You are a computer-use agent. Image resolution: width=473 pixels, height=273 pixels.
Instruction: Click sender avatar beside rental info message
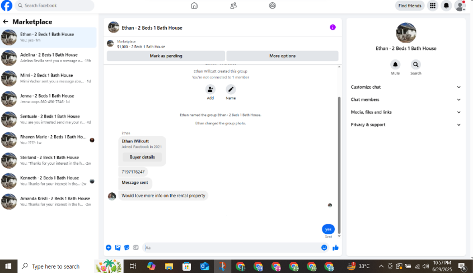(112, 196)
